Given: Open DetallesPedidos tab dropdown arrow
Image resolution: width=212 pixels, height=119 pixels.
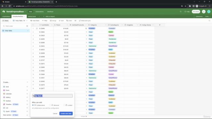Looking at the screenshot, I should click(x=25, y=17).
